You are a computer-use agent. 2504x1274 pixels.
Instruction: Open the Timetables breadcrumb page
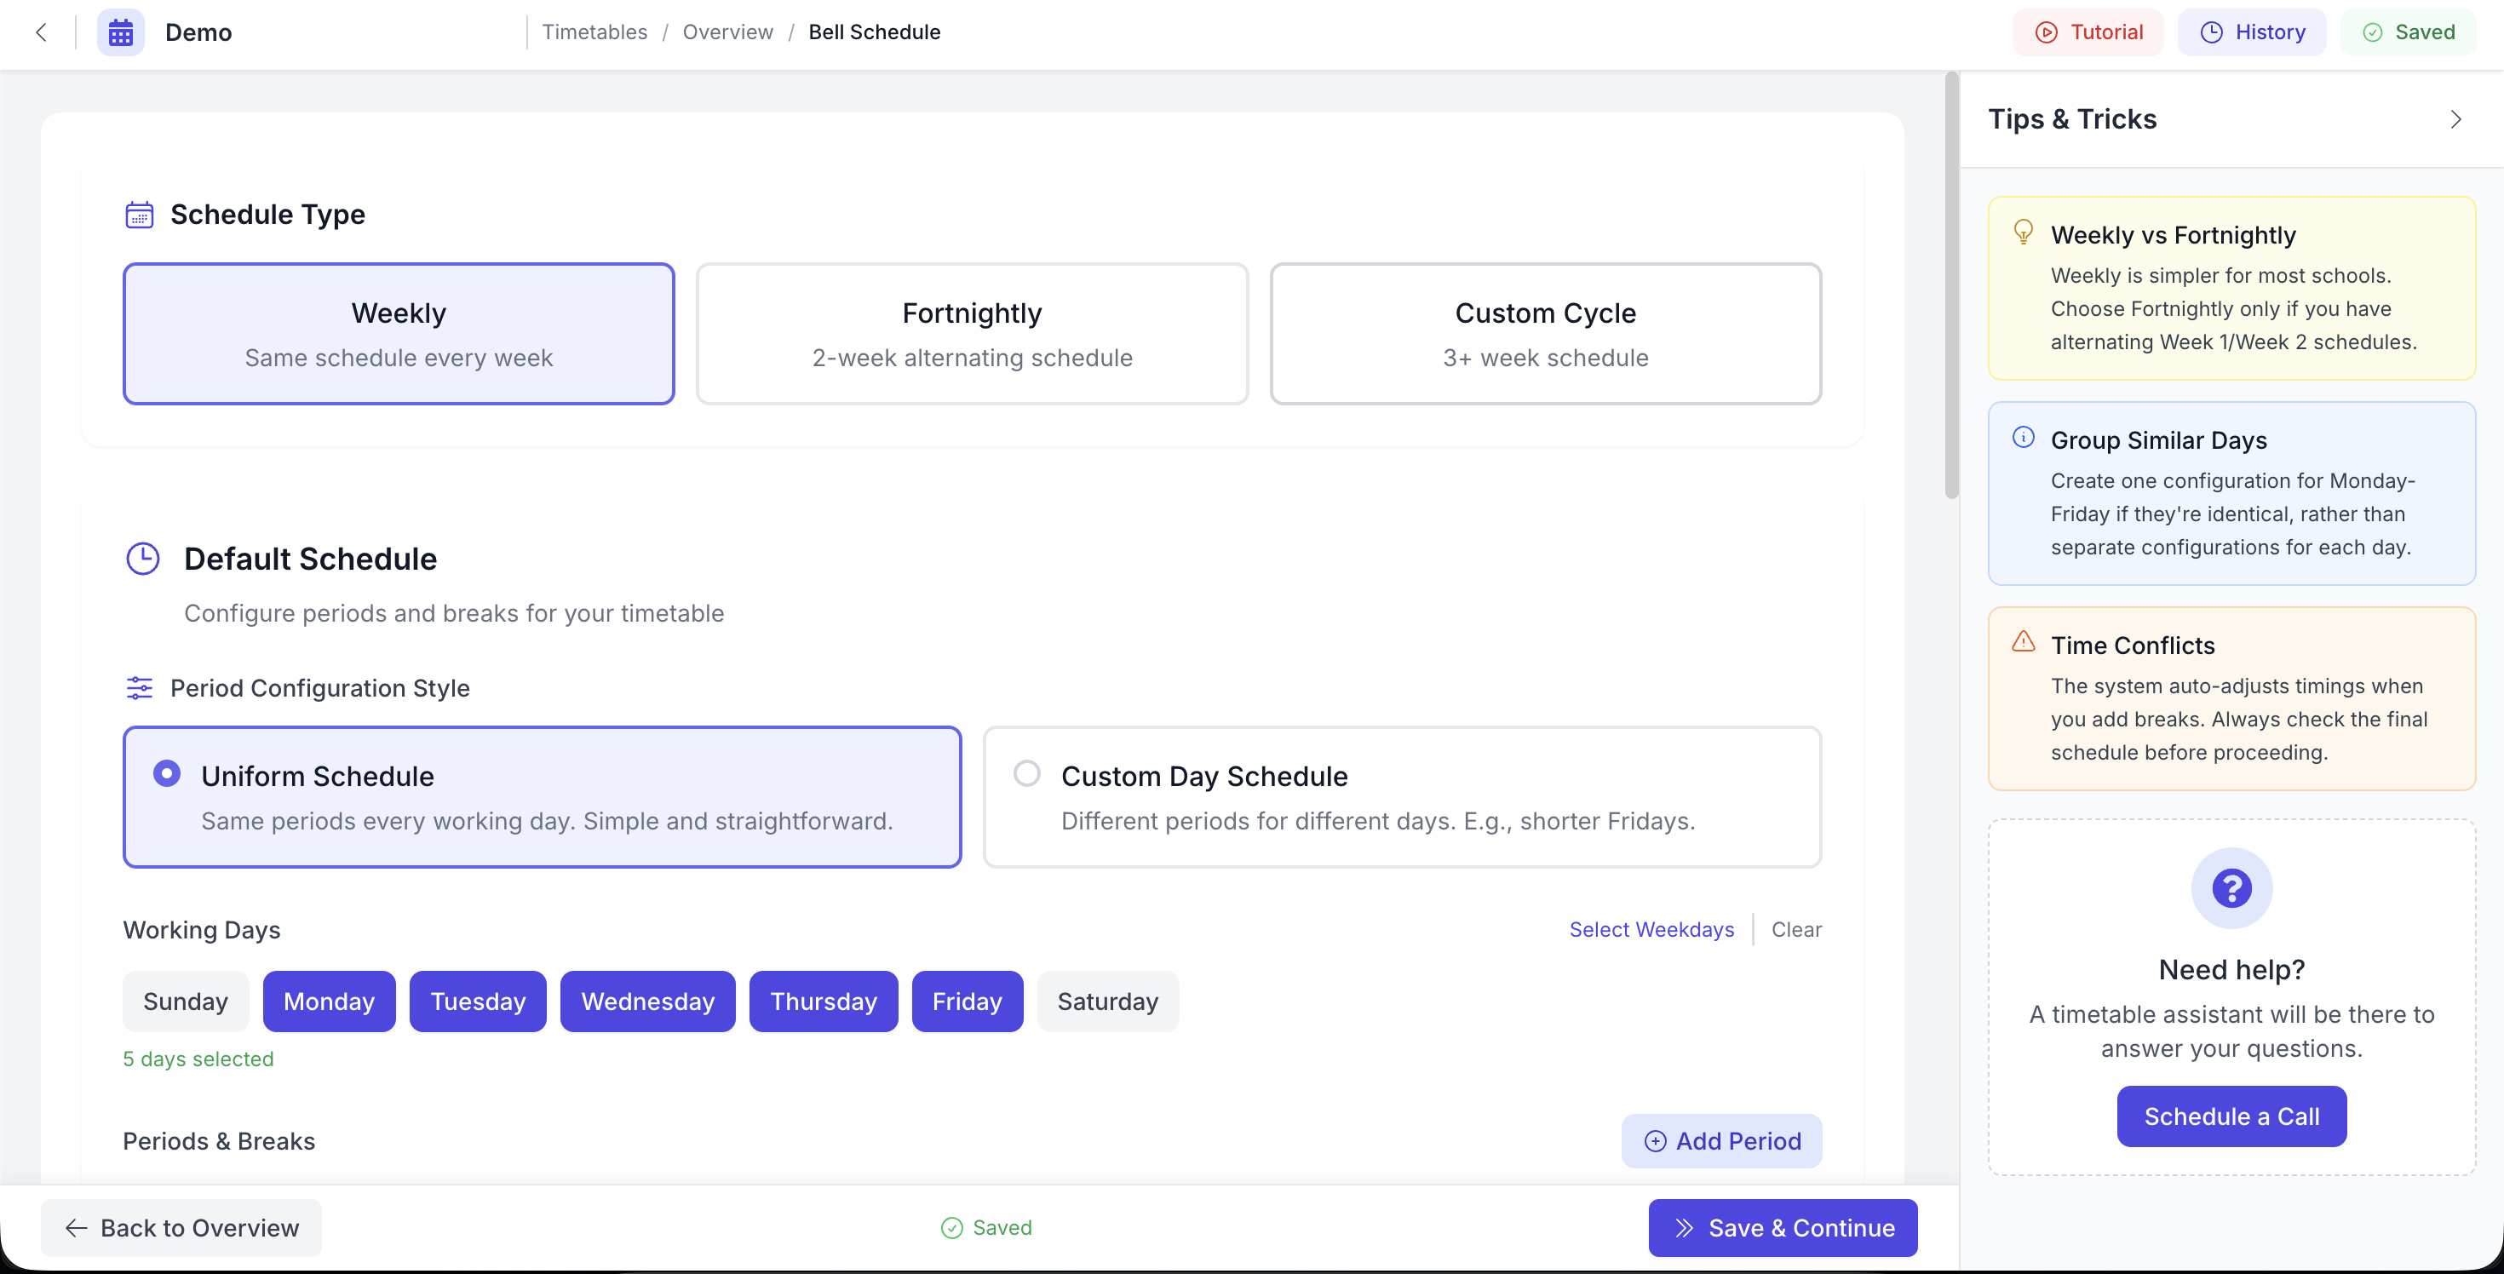[x=596, y=32]
